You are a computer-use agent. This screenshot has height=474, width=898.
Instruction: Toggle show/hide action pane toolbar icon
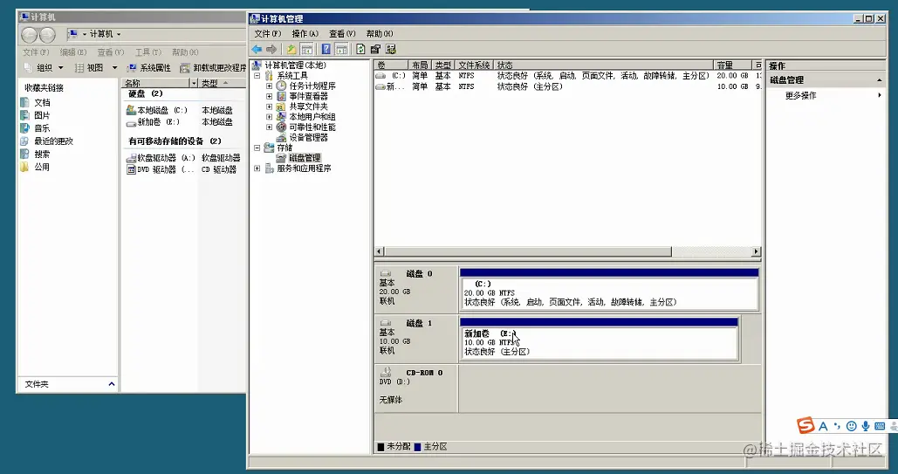(x=342, y=49)
